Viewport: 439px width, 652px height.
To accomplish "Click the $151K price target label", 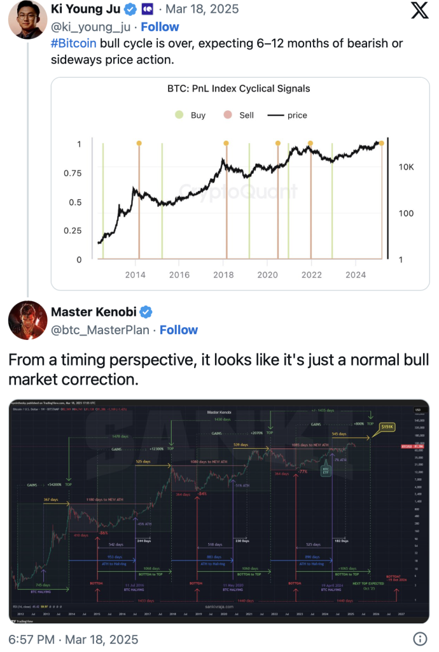I will [x=387, y=427].
